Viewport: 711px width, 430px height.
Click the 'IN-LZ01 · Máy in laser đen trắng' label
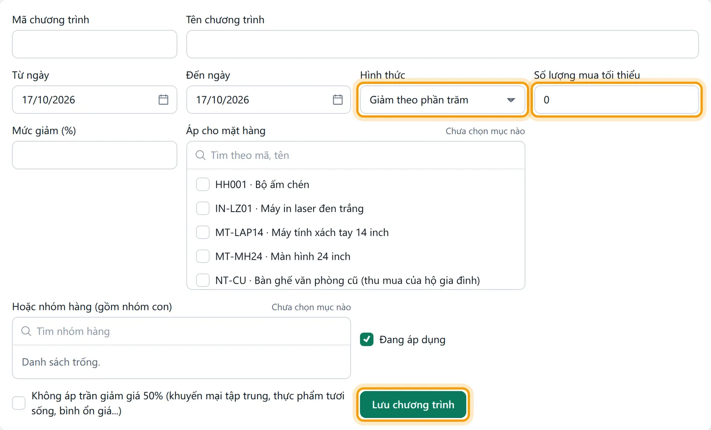click(x=289, y=209)
